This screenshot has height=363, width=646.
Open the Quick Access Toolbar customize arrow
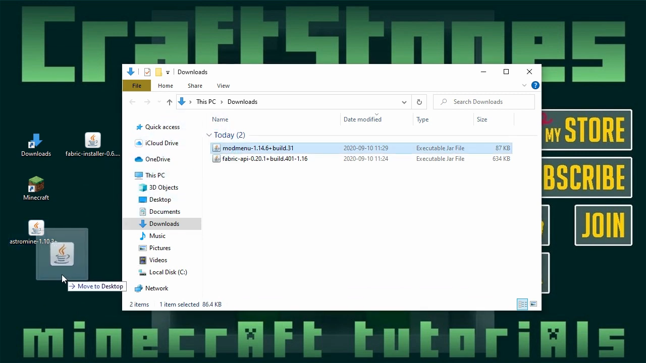point(168,72)
